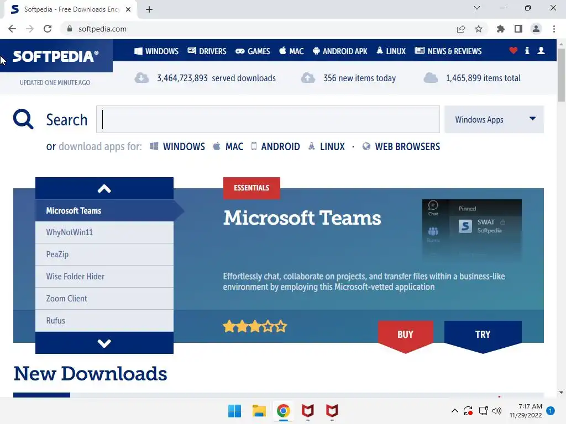Open the Chrome tab search dropdown arrow
566x424 pixels.
click(477, 8)
